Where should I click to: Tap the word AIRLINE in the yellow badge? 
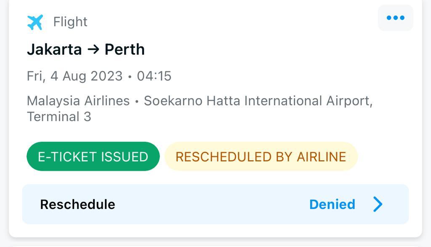tap(322, 156)
